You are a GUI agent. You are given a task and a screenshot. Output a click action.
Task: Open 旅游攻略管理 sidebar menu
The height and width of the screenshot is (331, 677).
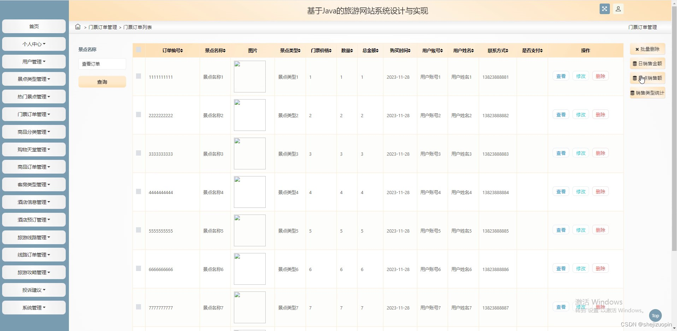pyautogui.click(x=34, y=272)
